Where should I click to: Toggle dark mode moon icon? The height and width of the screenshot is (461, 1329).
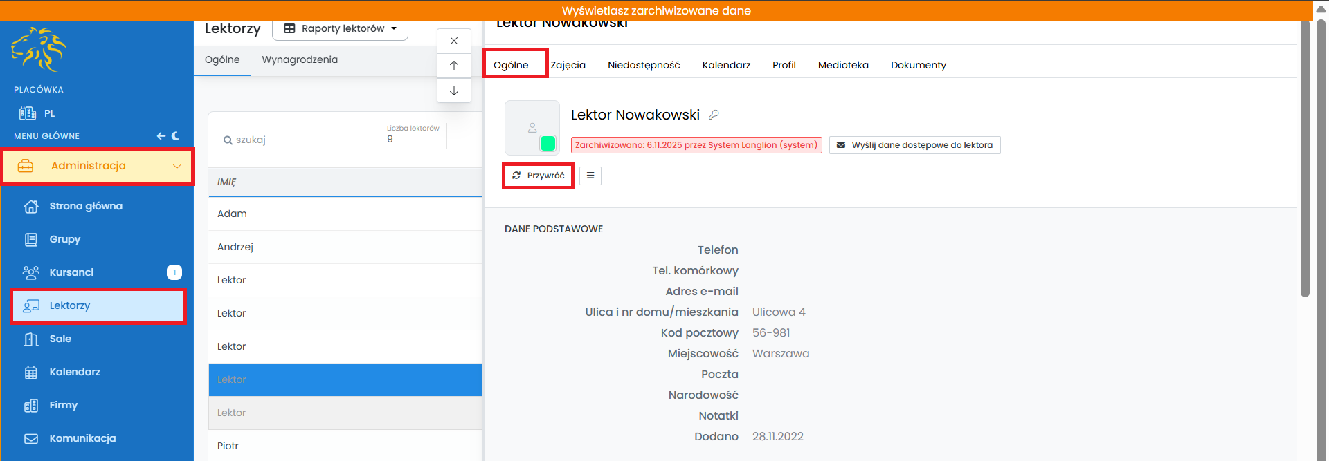(176, 136)
